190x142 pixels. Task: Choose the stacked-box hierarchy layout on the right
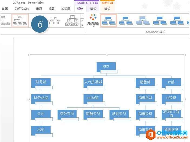click(72, 21)
